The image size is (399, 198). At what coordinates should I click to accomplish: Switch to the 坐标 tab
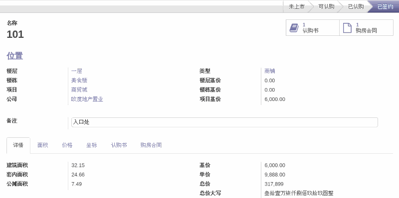pyautogui.click(x=92, y=145)
